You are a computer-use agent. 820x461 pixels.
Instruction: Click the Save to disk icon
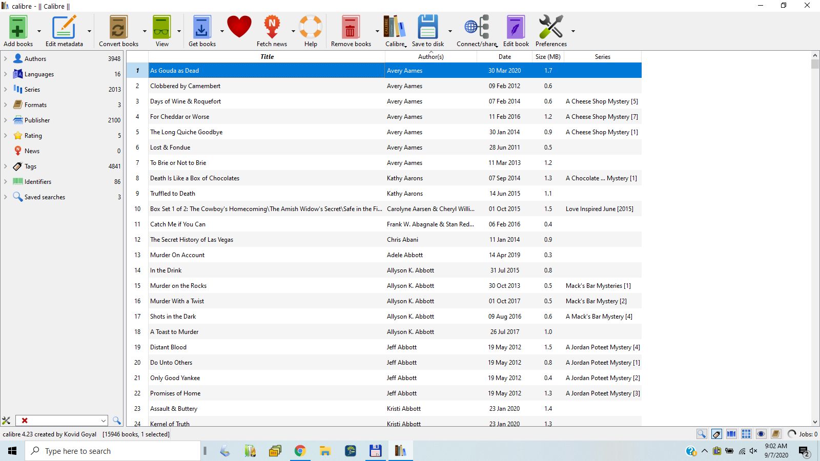tap(427, 27)
